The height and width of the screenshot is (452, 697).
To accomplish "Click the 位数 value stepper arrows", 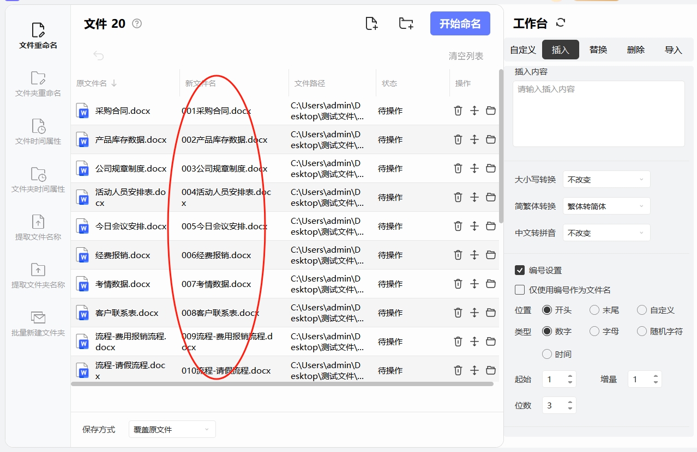I will (570, 405).
